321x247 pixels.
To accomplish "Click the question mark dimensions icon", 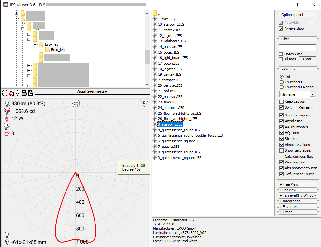I will pos(7,242).
